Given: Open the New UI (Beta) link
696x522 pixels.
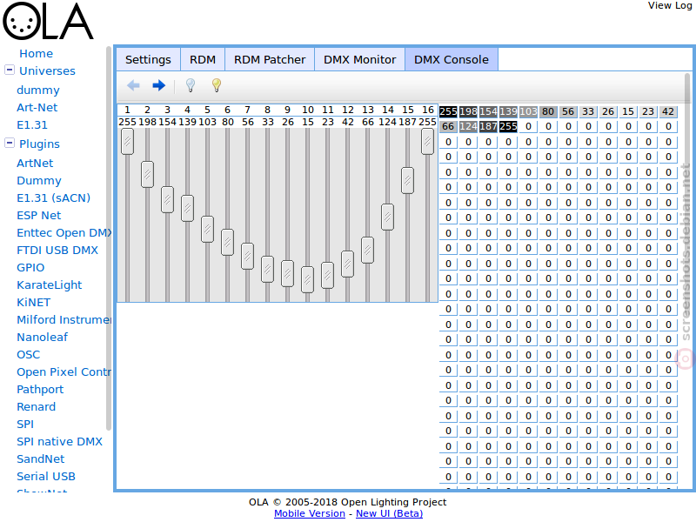Looking at the screenshot, I should [389, 513].
